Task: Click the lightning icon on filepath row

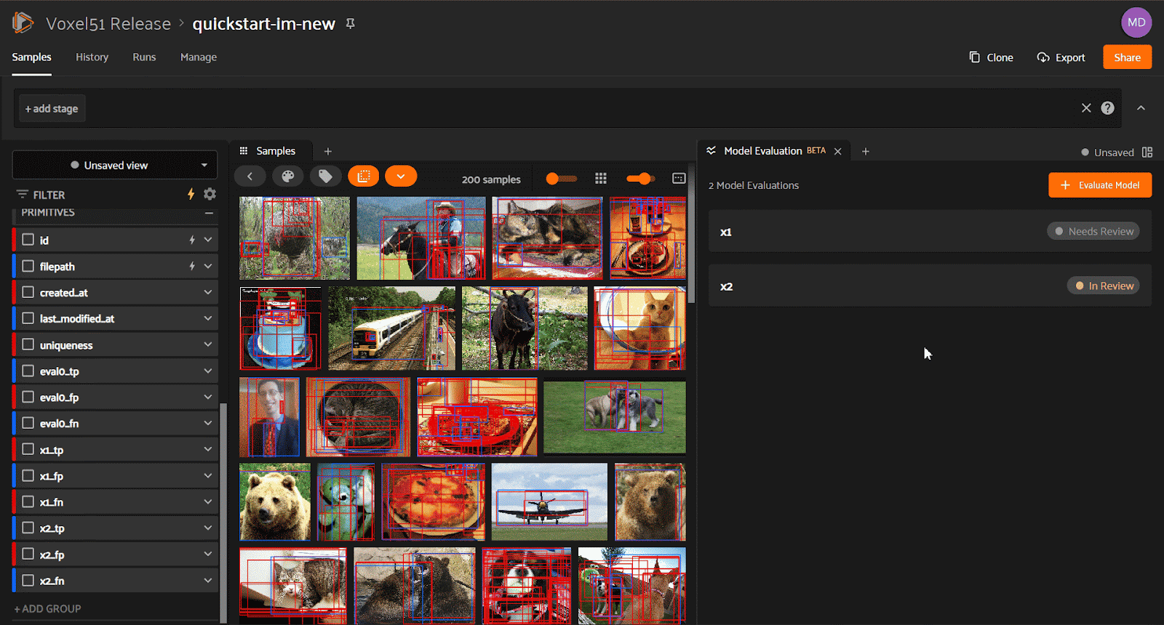Action: [x=192, y=267]
